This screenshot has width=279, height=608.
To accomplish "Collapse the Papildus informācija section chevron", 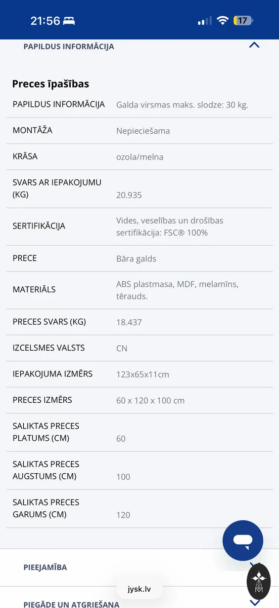I will pyautogui.click(x=254, y=45).
